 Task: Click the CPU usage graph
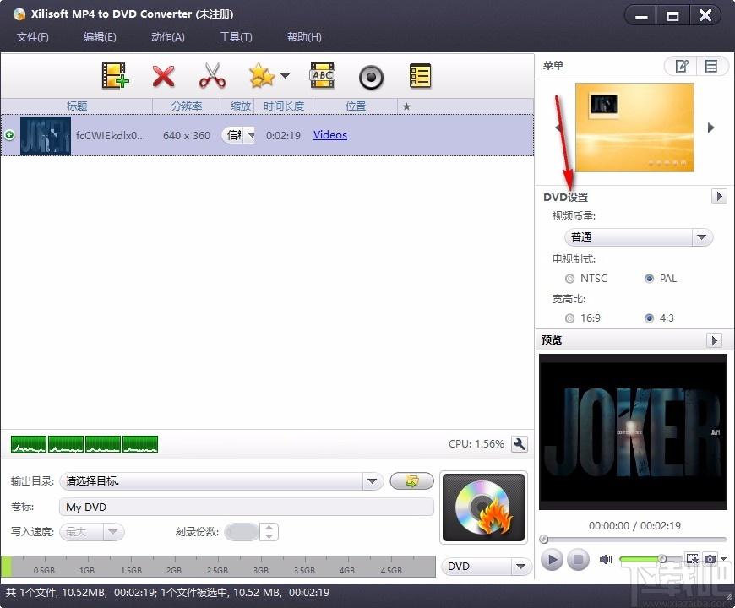point(84,444)
